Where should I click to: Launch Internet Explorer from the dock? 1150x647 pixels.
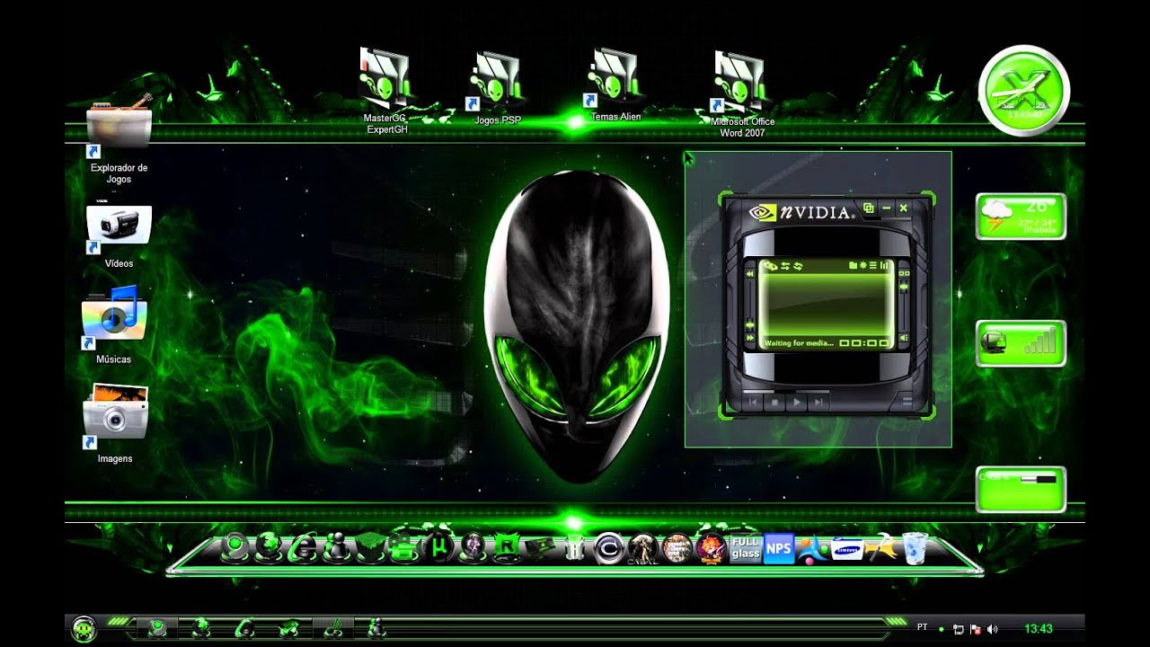pyautogui.click(x=305, y=547)
